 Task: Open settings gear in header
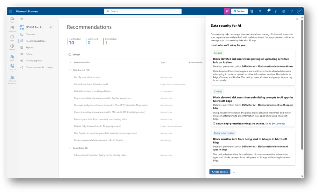click(x=284, y=11)
